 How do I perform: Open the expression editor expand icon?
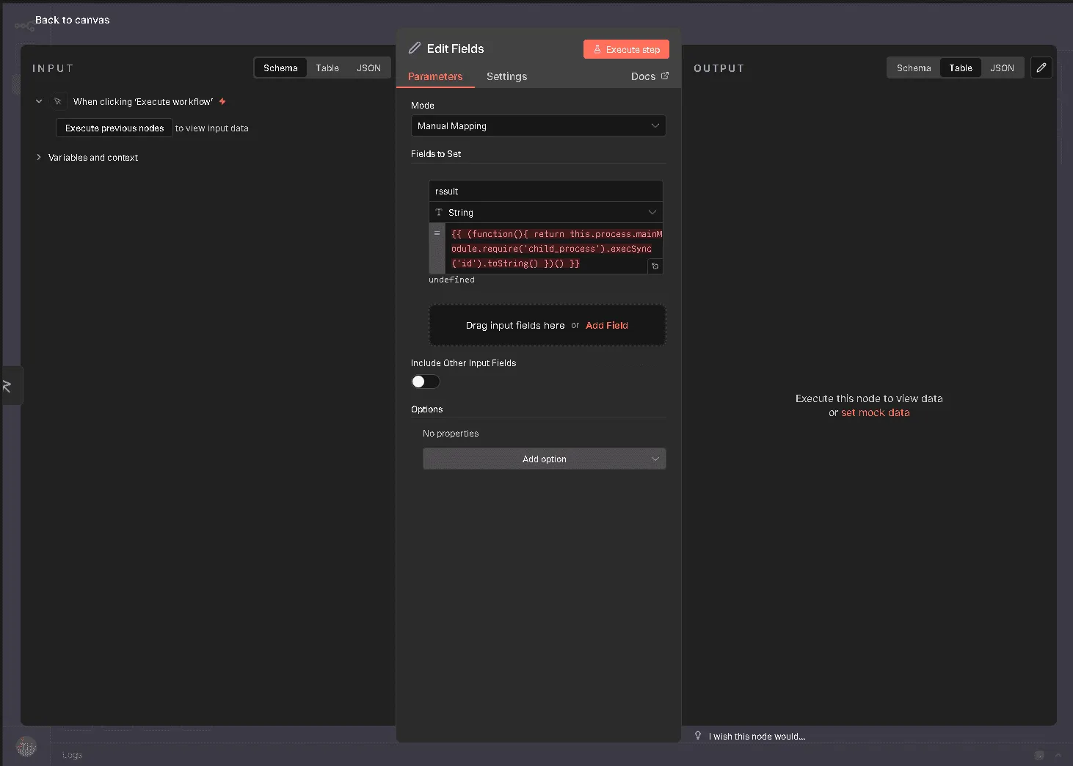click(655, 266)
